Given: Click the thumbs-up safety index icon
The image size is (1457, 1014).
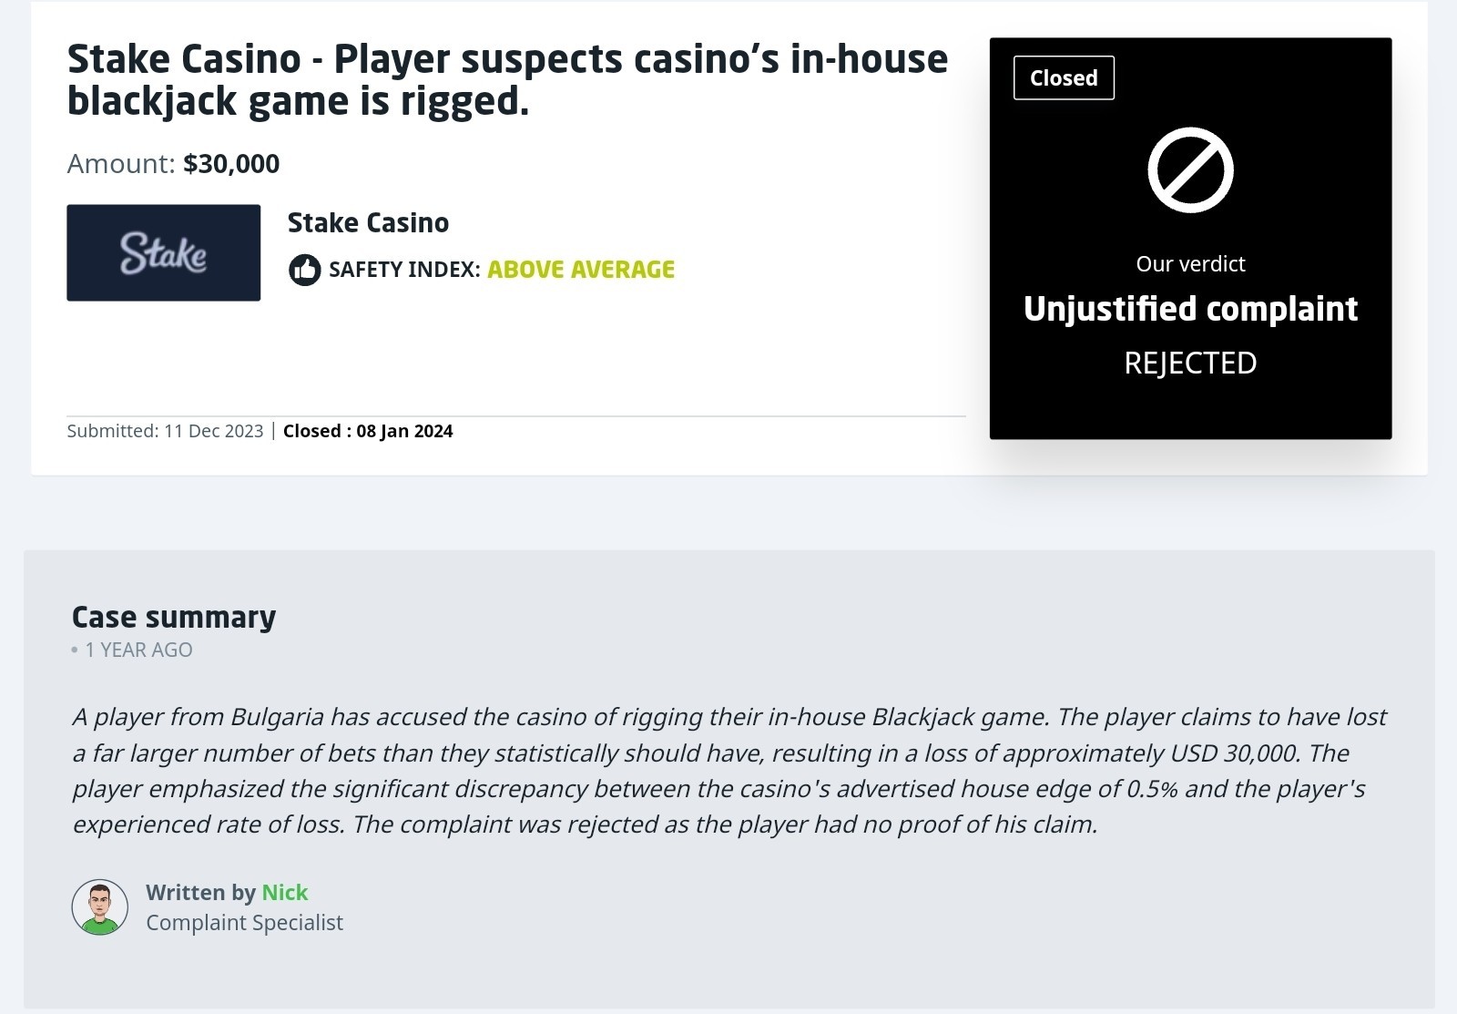Looking at the screenshot, I should 305,270.
